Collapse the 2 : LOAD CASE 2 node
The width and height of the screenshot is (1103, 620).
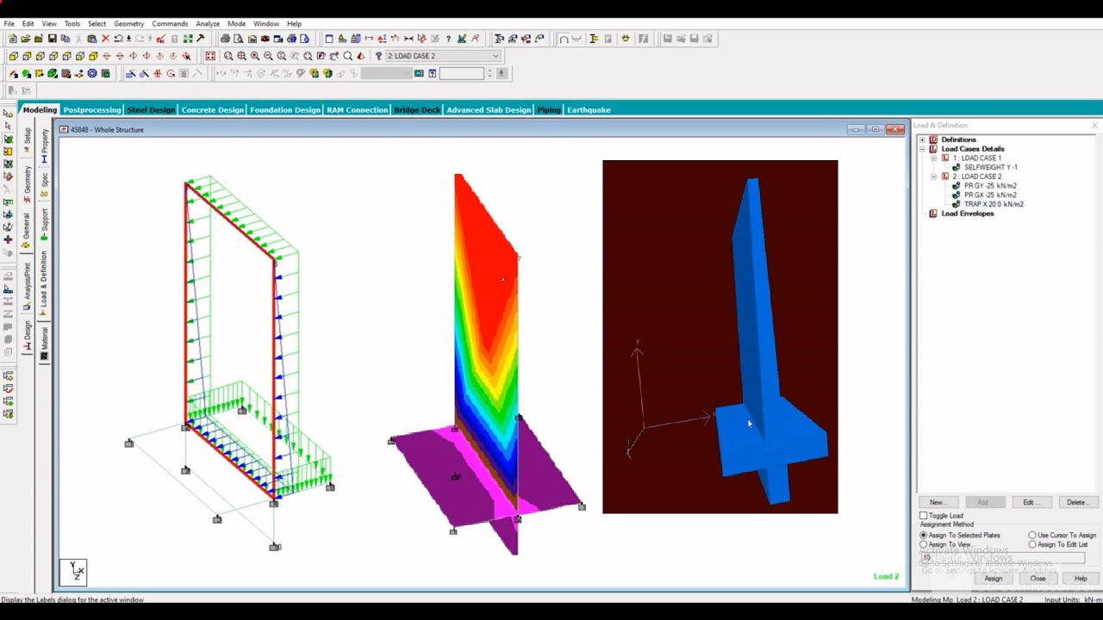(x=933, y=177)
